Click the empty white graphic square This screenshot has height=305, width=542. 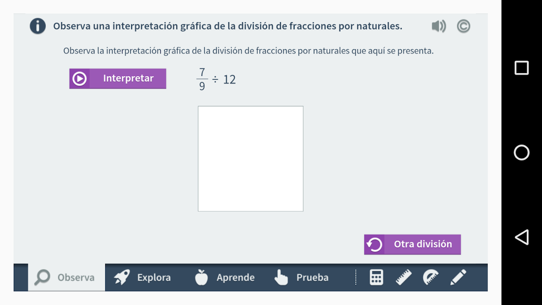[250, 159]
